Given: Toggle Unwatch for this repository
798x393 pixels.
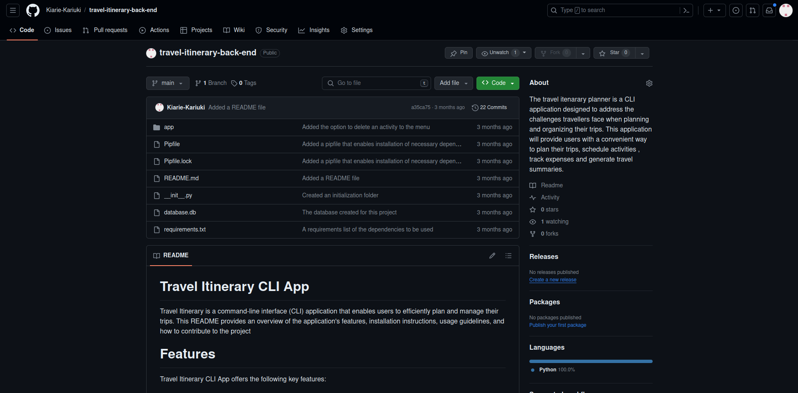Looking at the screenshot, I should (499, 53).
